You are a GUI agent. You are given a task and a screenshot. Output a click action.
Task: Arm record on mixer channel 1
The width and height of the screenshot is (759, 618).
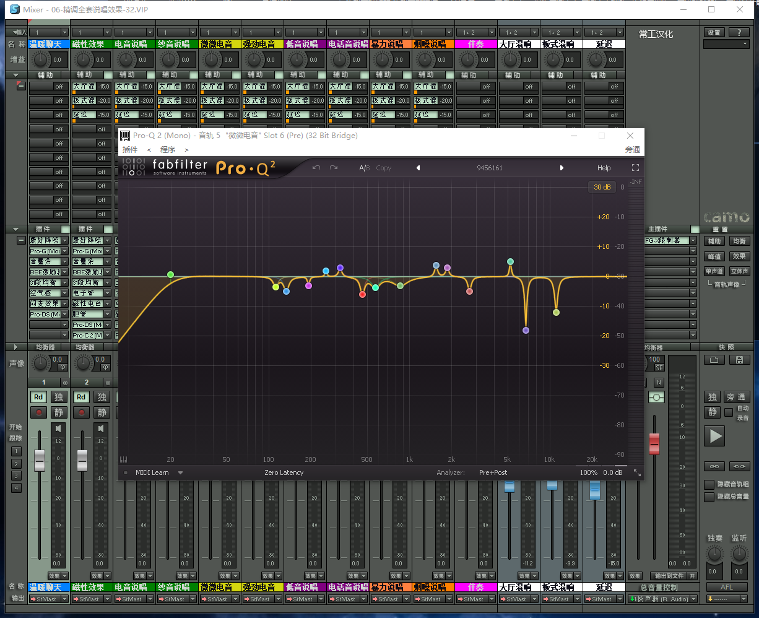pyautogui.click(x=39, y=412)
